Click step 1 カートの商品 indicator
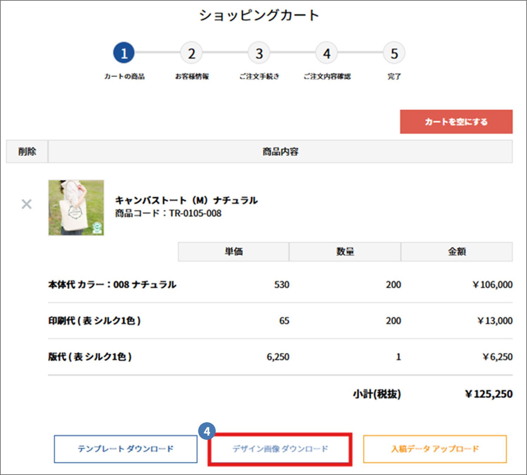527x475 pixels. click(x=124, y=53)
